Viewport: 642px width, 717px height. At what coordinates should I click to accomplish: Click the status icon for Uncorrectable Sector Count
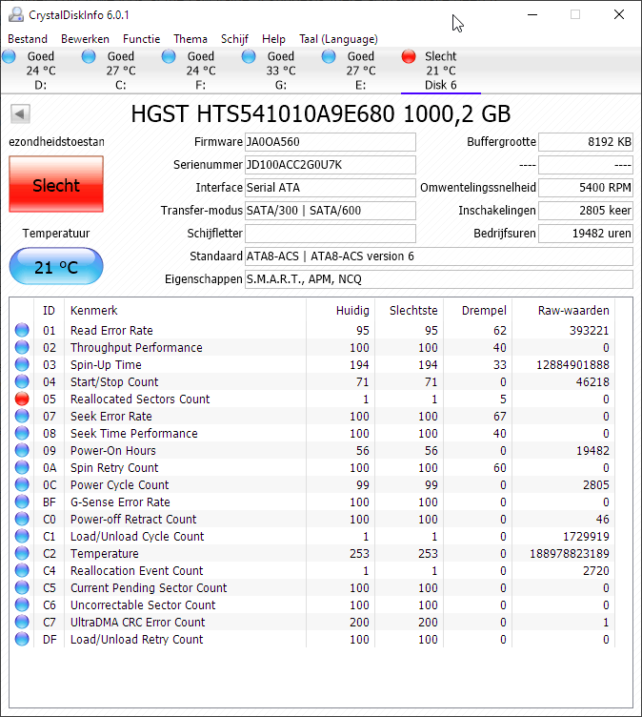(x=22, y=604)
